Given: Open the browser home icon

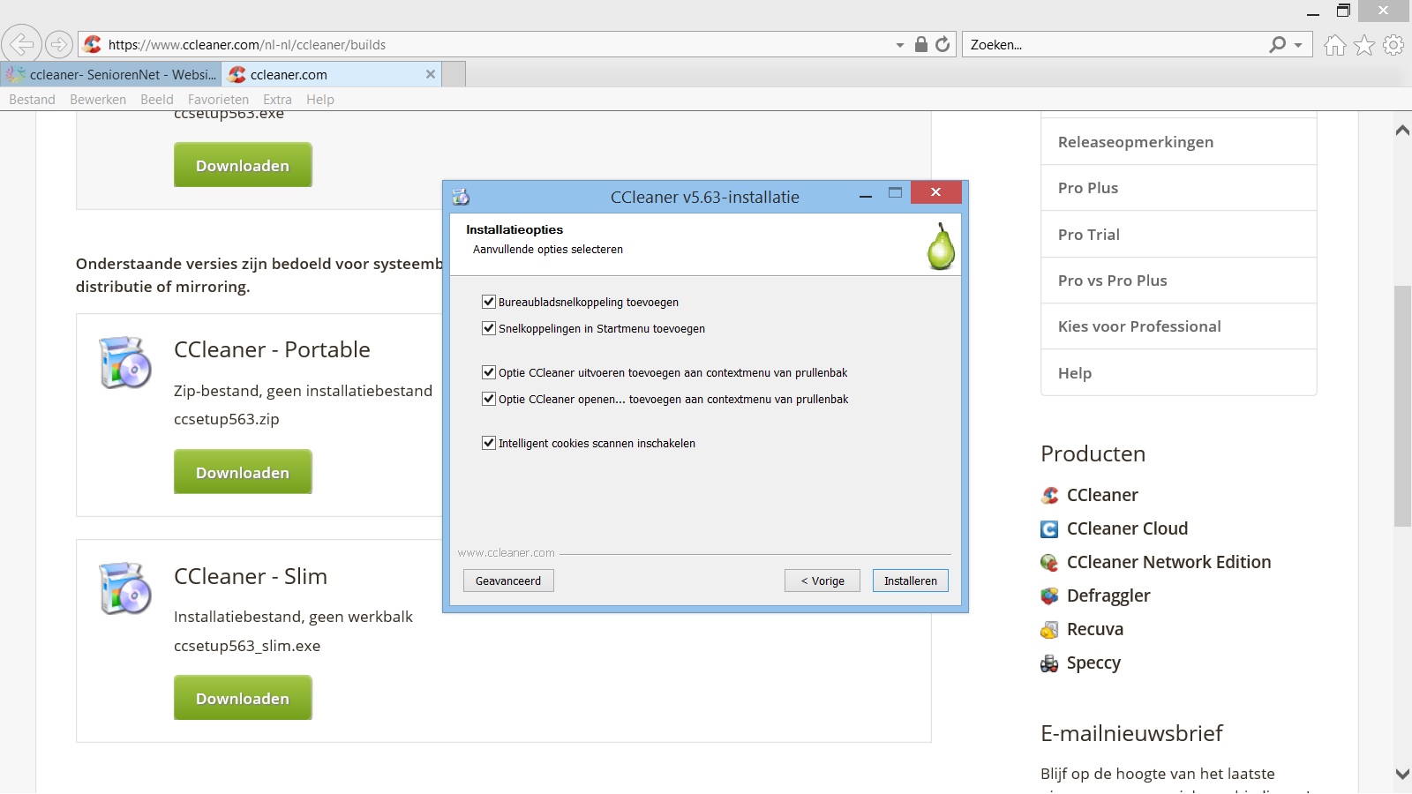Looking at the screenshot, I should click(1334, 45).
